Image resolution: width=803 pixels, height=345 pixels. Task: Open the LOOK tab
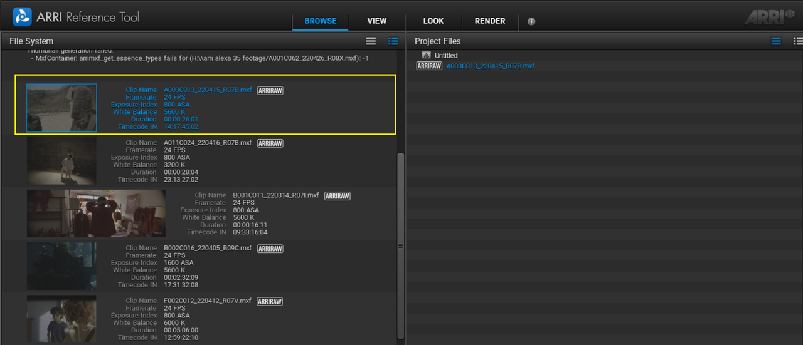[433, 21]
